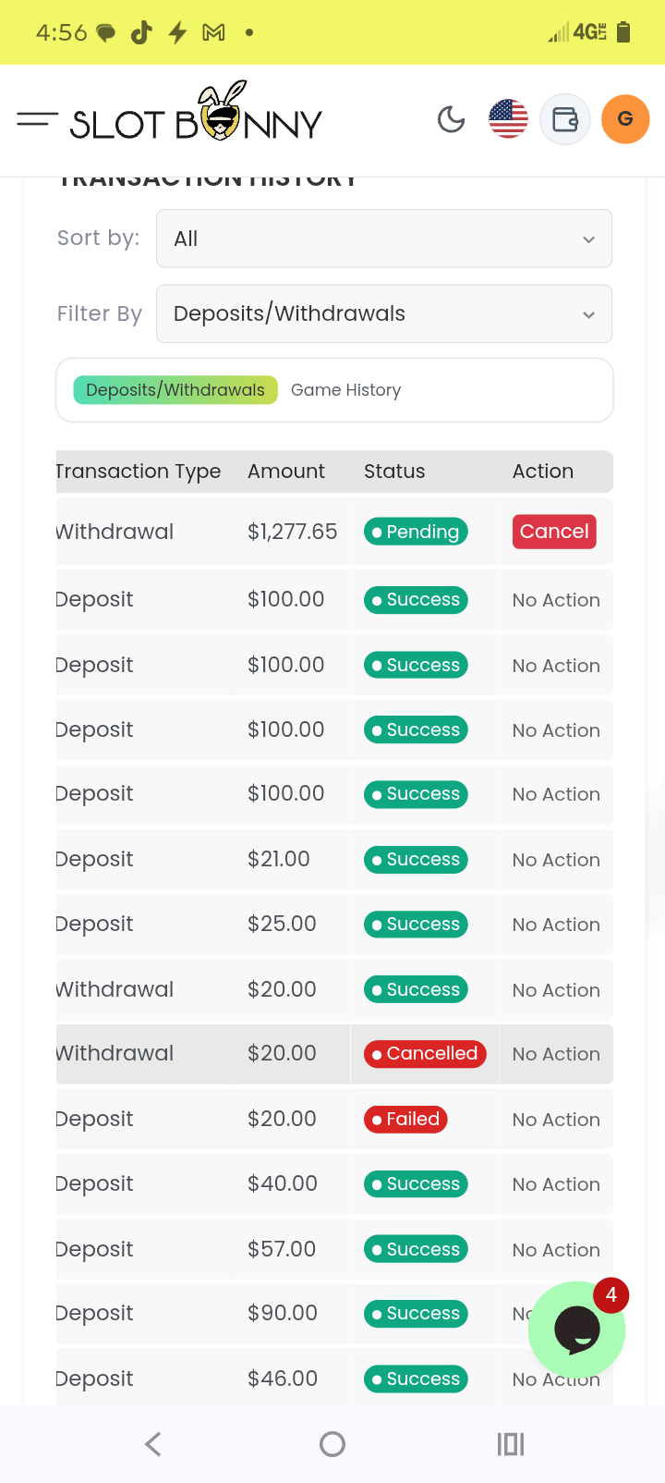Switch to the Game History tab
Image resolution: width=665 pixels, height=1483 pixels.
(x=346, y=390)
